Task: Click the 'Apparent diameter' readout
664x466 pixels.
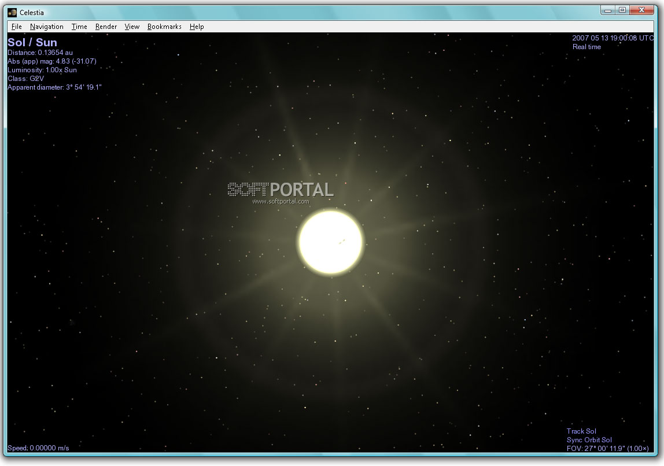Action: [54, 87]
